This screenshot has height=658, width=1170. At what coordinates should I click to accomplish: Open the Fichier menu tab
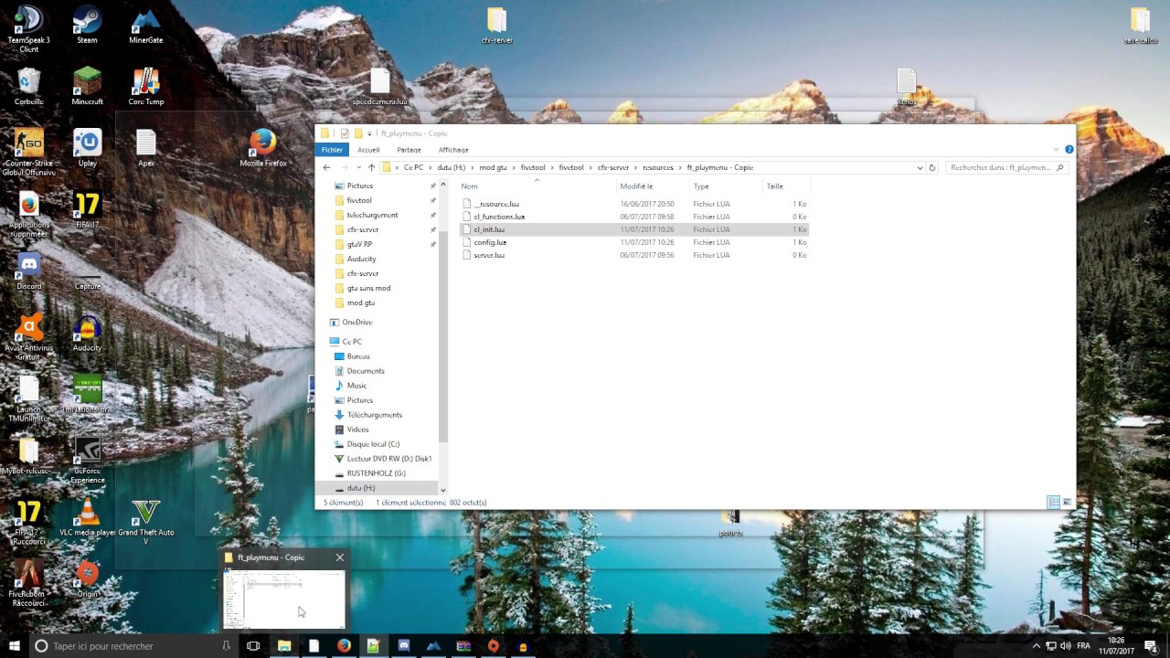[x=332, y=149]
